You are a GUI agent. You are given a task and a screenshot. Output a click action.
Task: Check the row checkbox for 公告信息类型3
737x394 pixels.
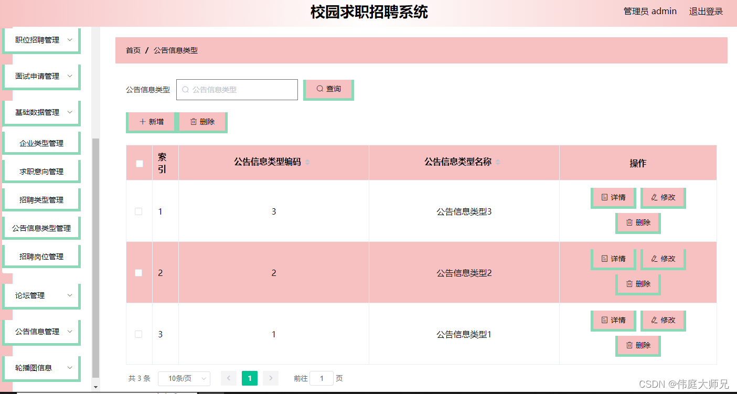click(138, 211)
